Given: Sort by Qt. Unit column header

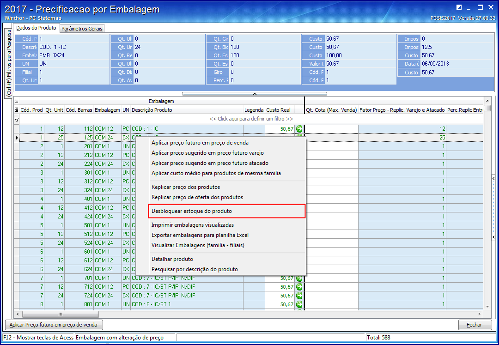Looking at the screenshot, I should (x=55, y=110).
